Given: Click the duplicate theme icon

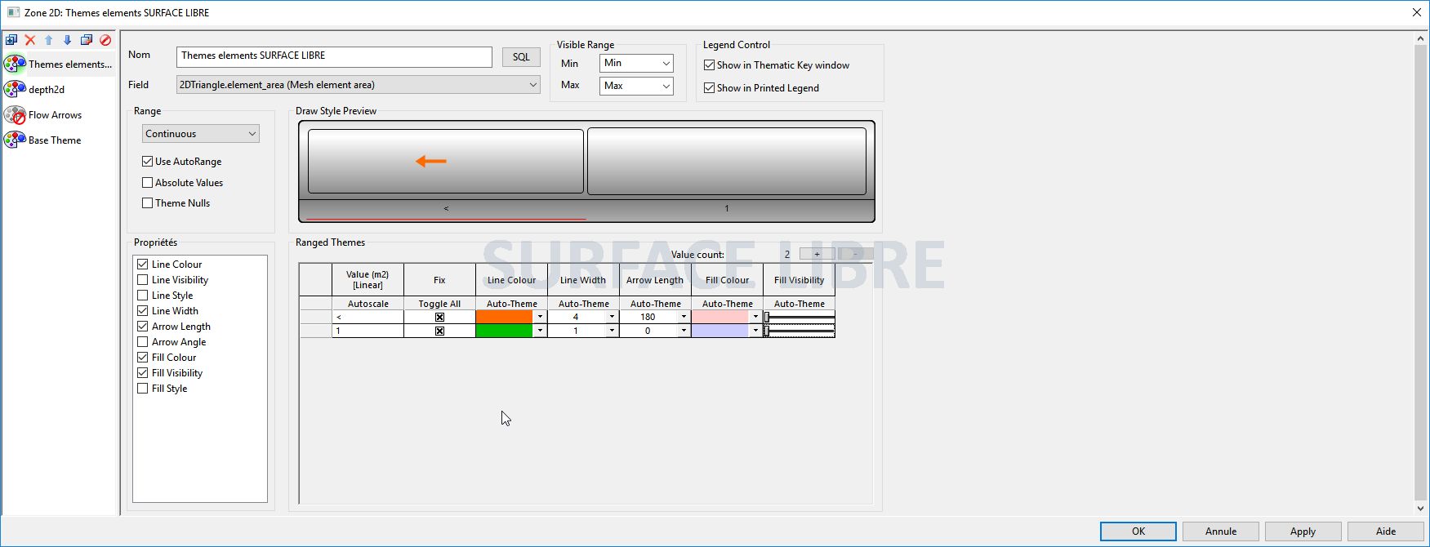Looking at the screenshot, I should [87, 40].
